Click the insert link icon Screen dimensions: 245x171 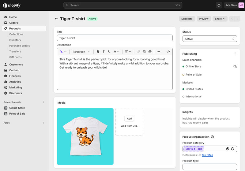138,52
